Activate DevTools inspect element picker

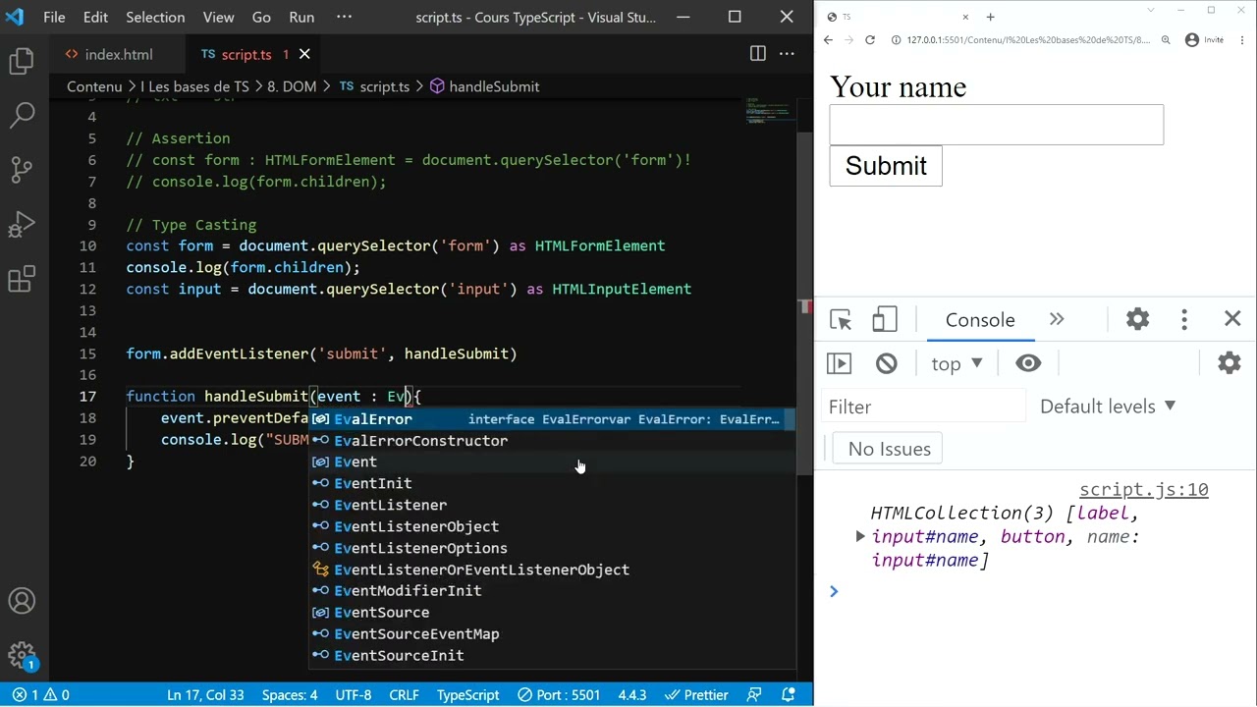click(841, 320)
